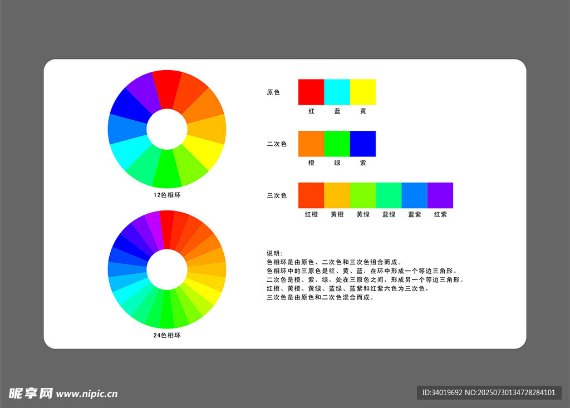Choose the 蓝绿 blue-green swatch
This screenshot has height=408, width=570.
(389, 195)
